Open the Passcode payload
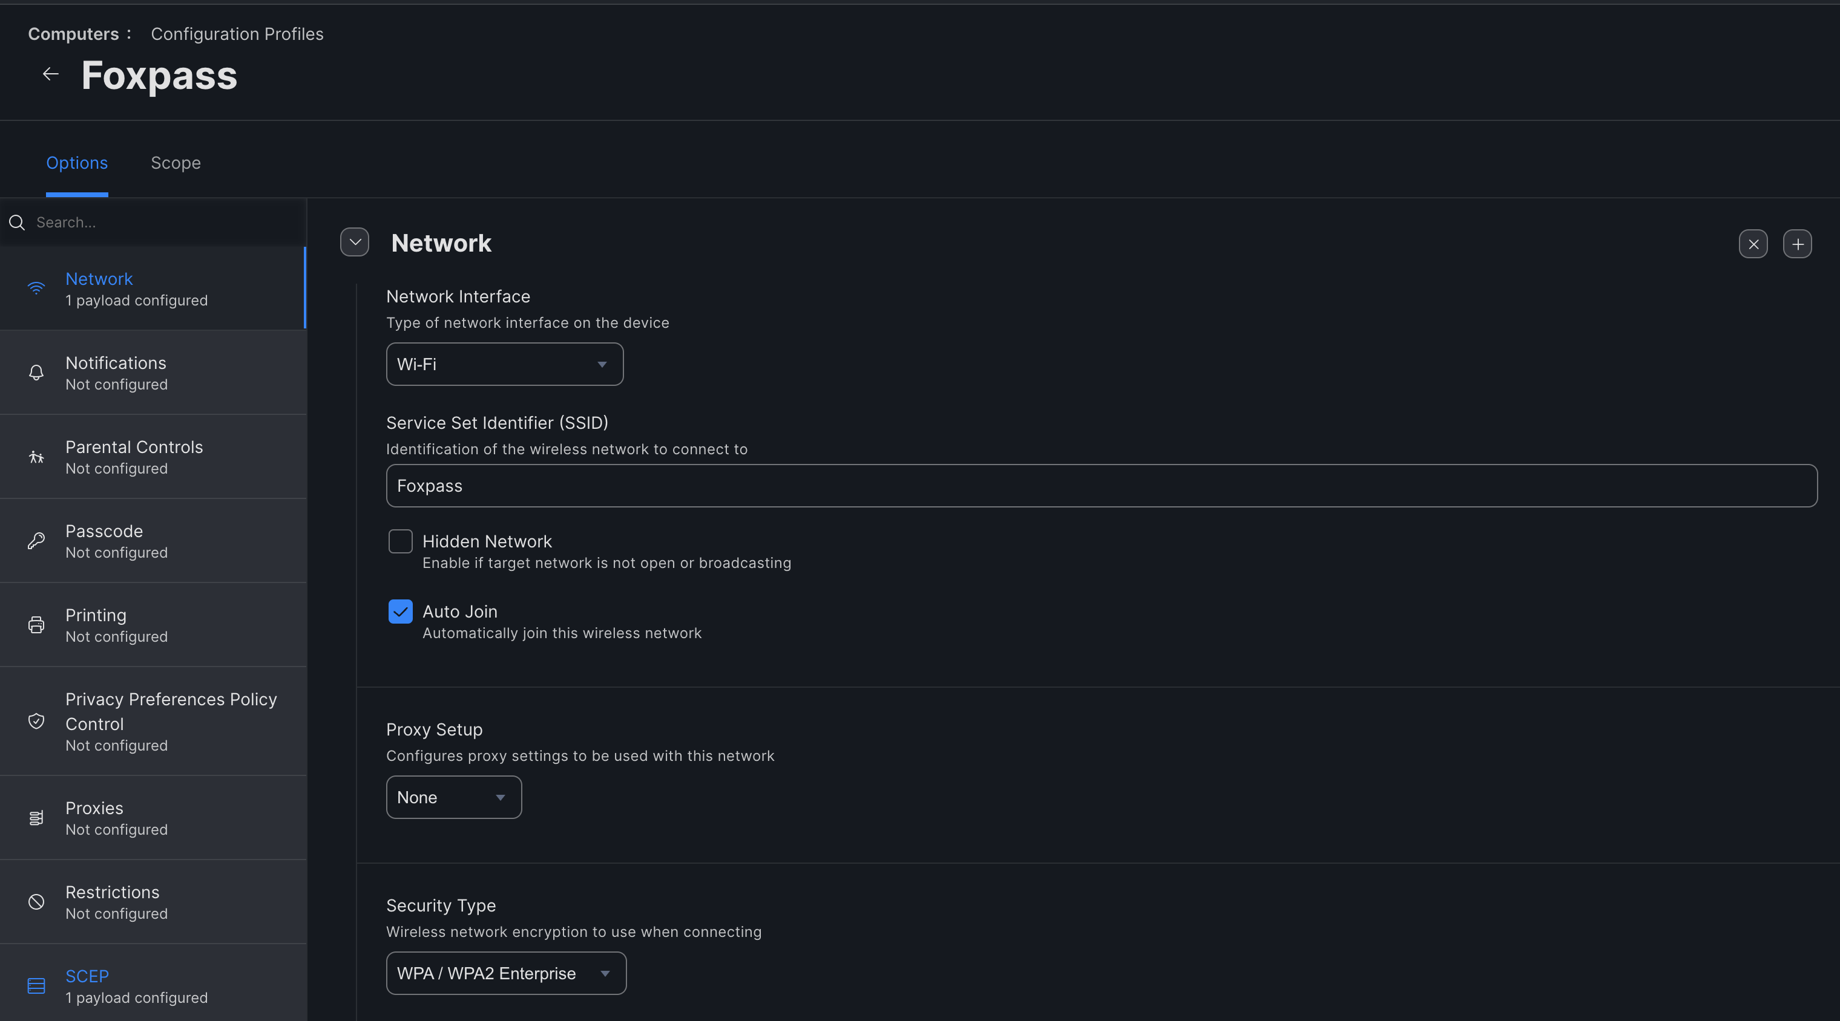 coord(153,541)
